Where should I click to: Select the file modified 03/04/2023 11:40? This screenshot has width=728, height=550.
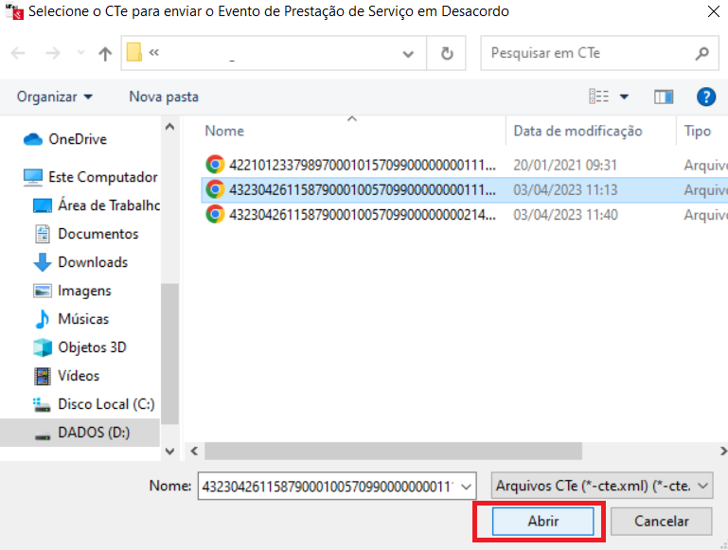point(360,215)
